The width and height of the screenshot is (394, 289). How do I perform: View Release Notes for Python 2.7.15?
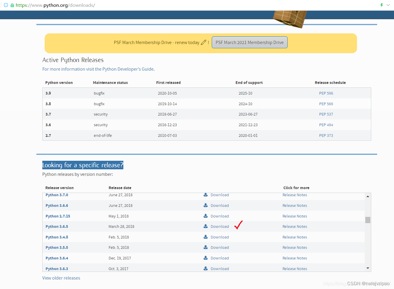coord(295,216)
